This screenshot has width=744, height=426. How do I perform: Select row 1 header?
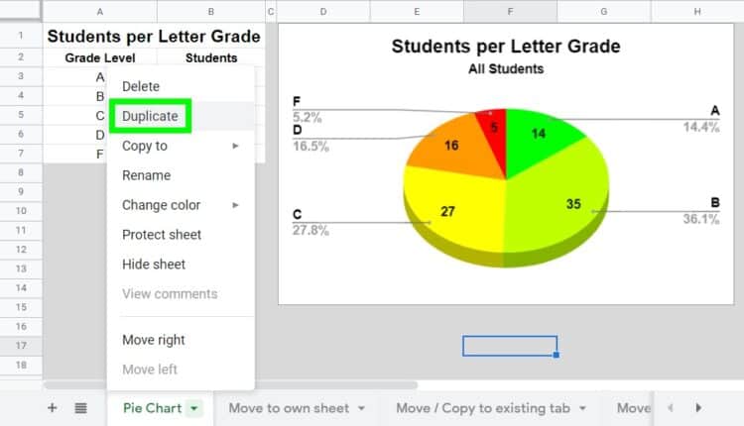coord(21,35)
